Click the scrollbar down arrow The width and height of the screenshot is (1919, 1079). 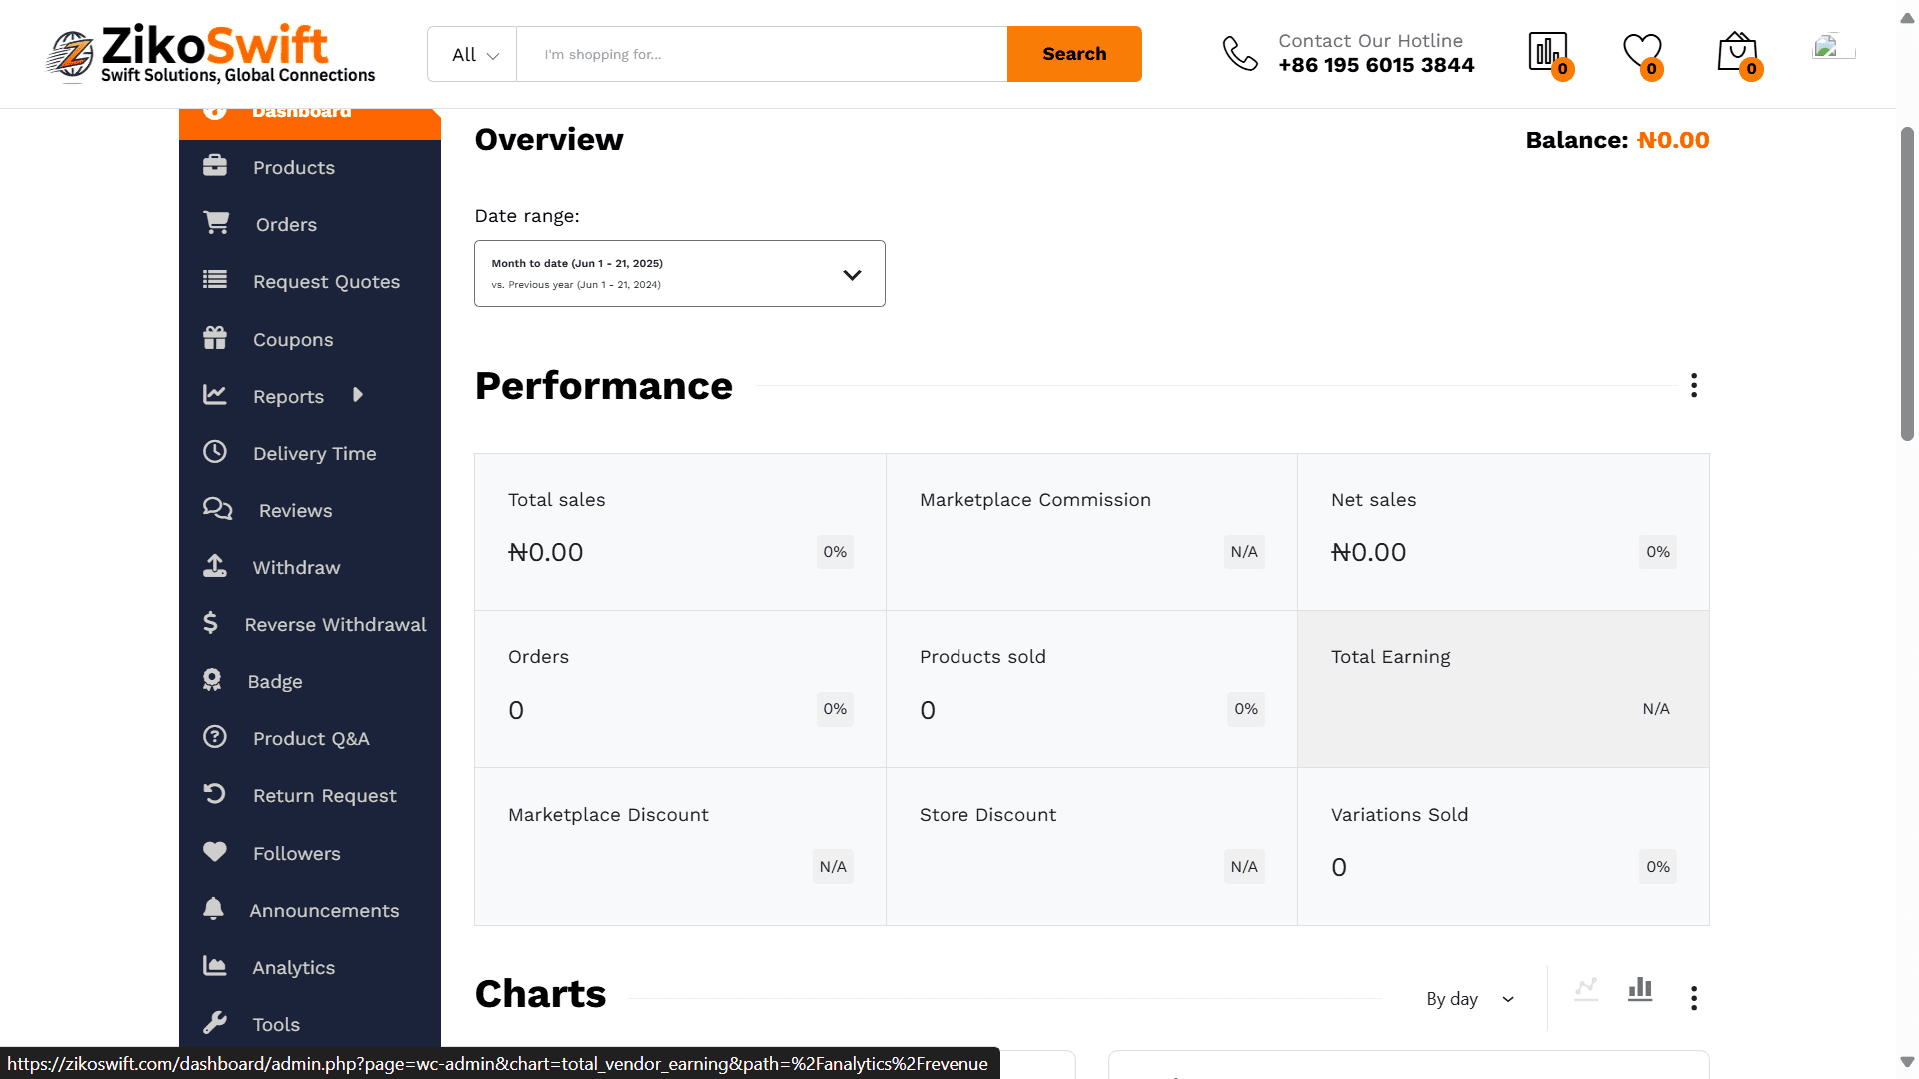[x=1907, y=1062]
